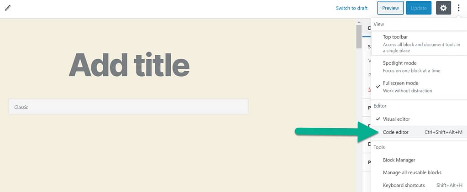Click the Preview button
This screenshot has height=192, width=467.
click(390, 8)
